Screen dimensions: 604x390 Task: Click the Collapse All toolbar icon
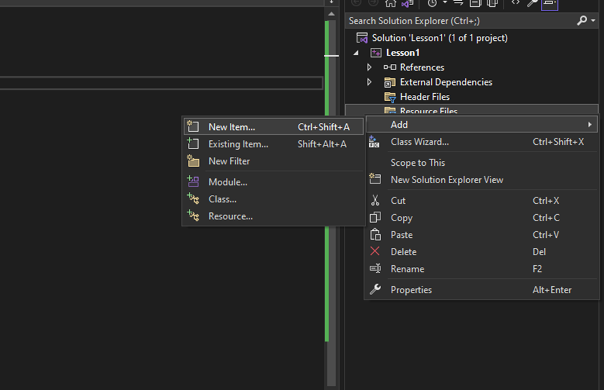476,3
